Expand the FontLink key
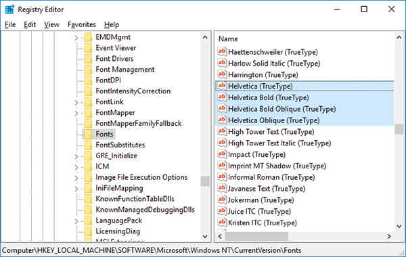406x257 pixels. coord(76,103)
